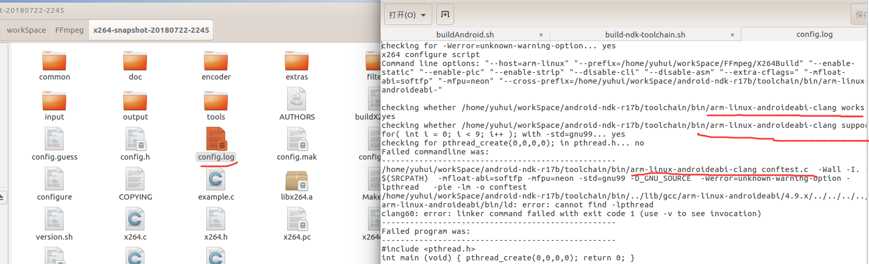Close the buildAndroid.sh tab
Viewport: 869px width, 264px height.
click(541, 35)
